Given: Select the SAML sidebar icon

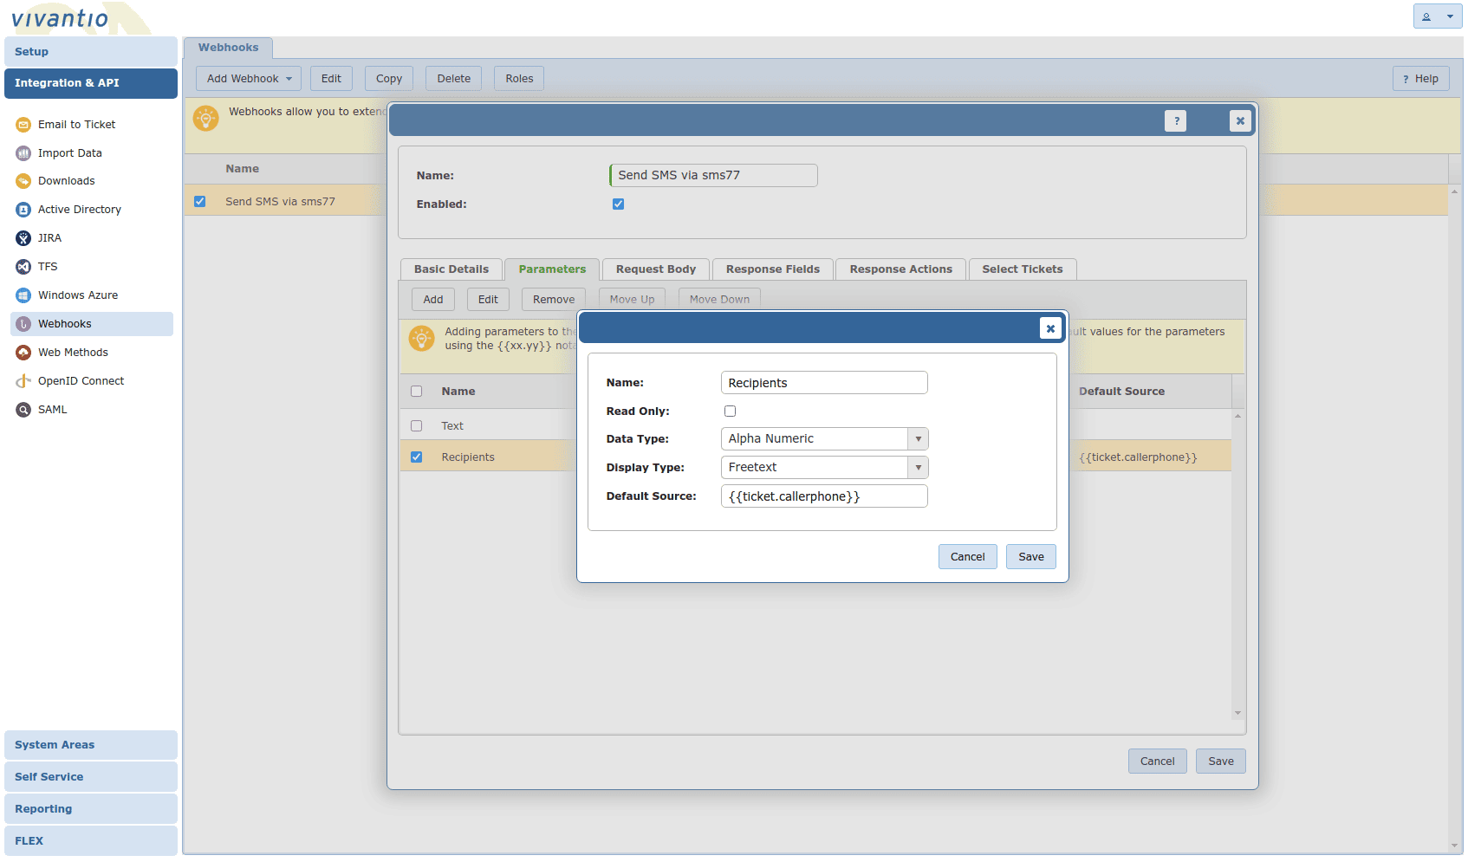Looking at the screenshot, I should (23, 410).
